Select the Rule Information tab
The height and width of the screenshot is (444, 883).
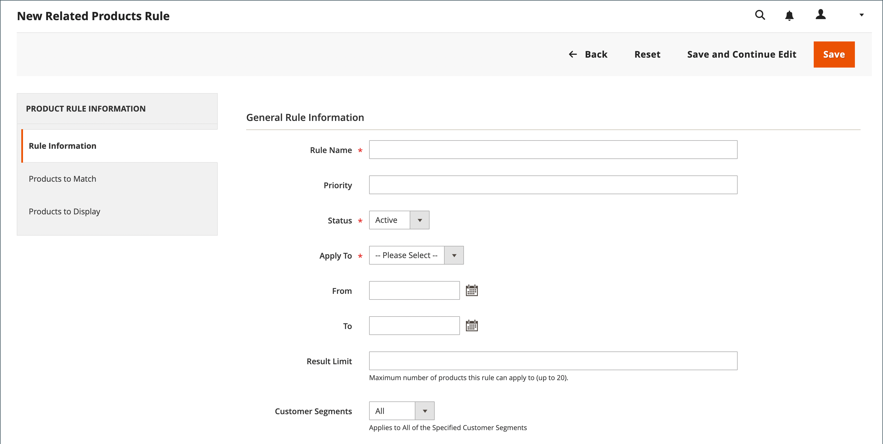pos(62,146)
